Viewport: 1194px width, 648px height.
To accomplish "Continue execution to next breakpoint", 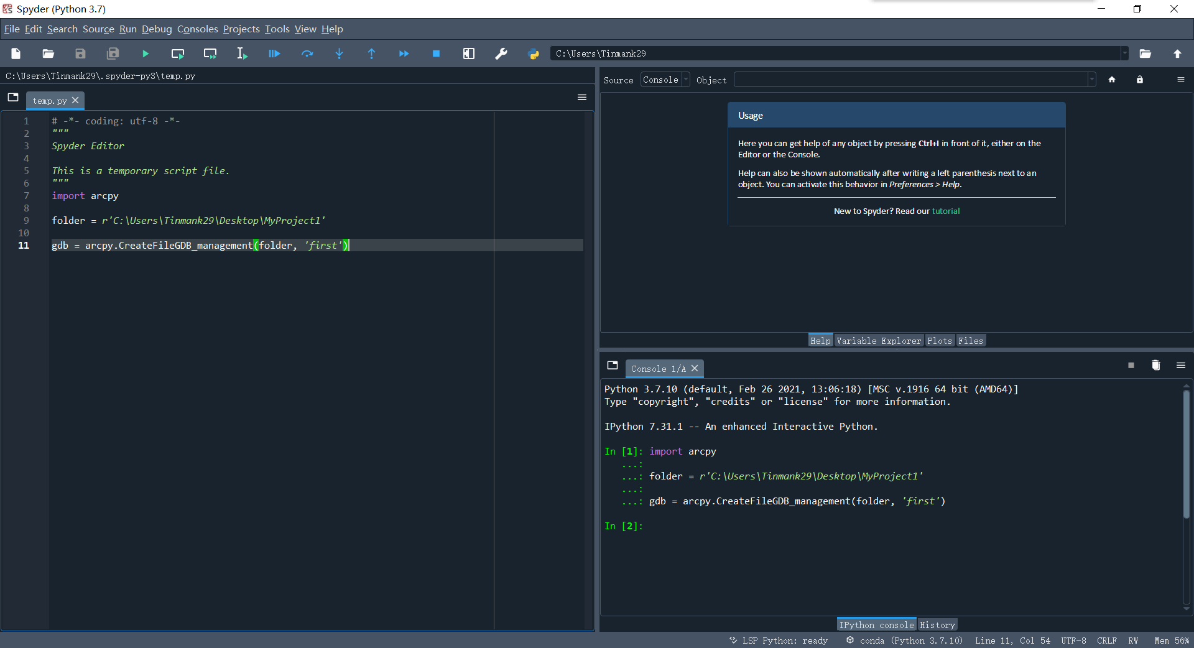I will 404,54.
